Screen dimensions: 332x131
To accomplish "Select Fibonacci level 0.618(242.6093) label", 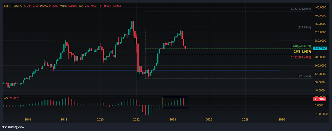I will (301, 46).
